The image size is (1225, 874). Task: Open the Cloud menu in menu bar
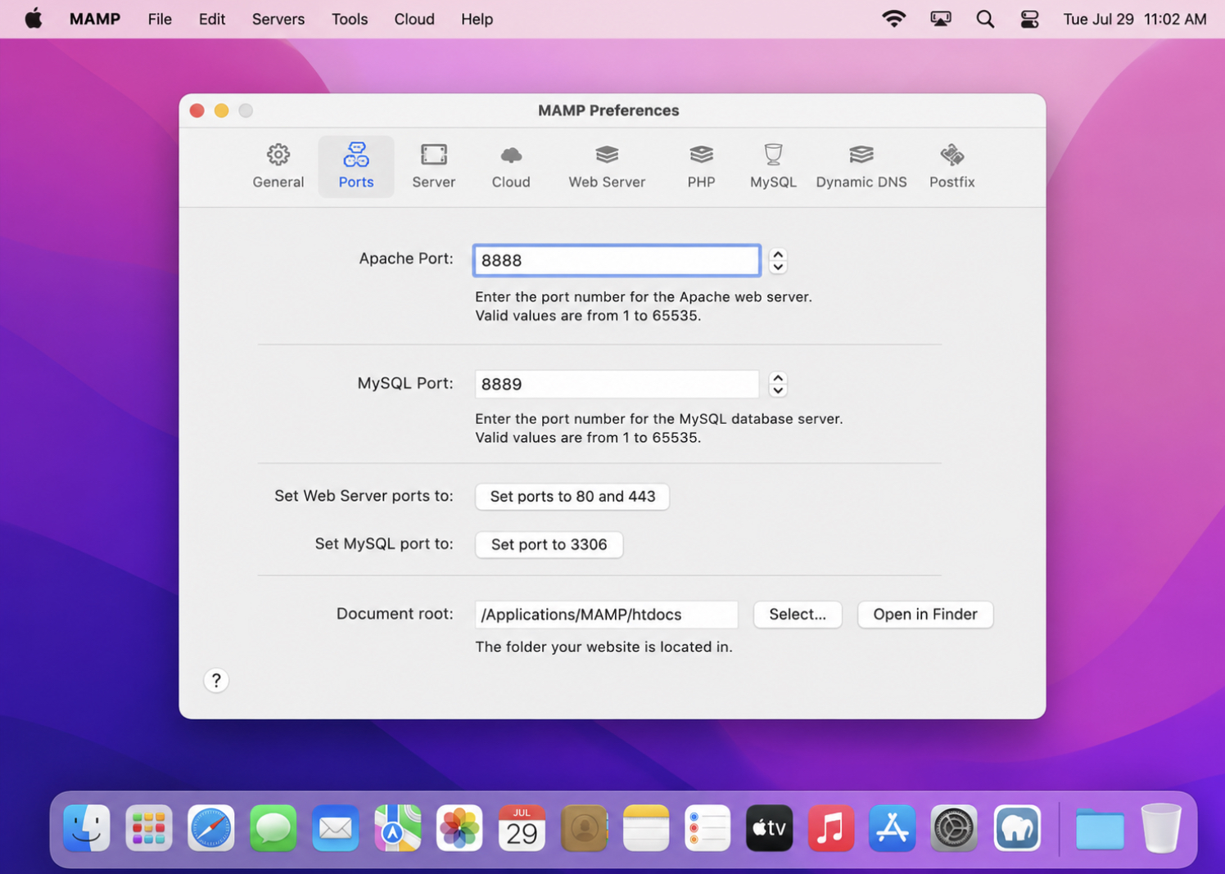(414, 19)
